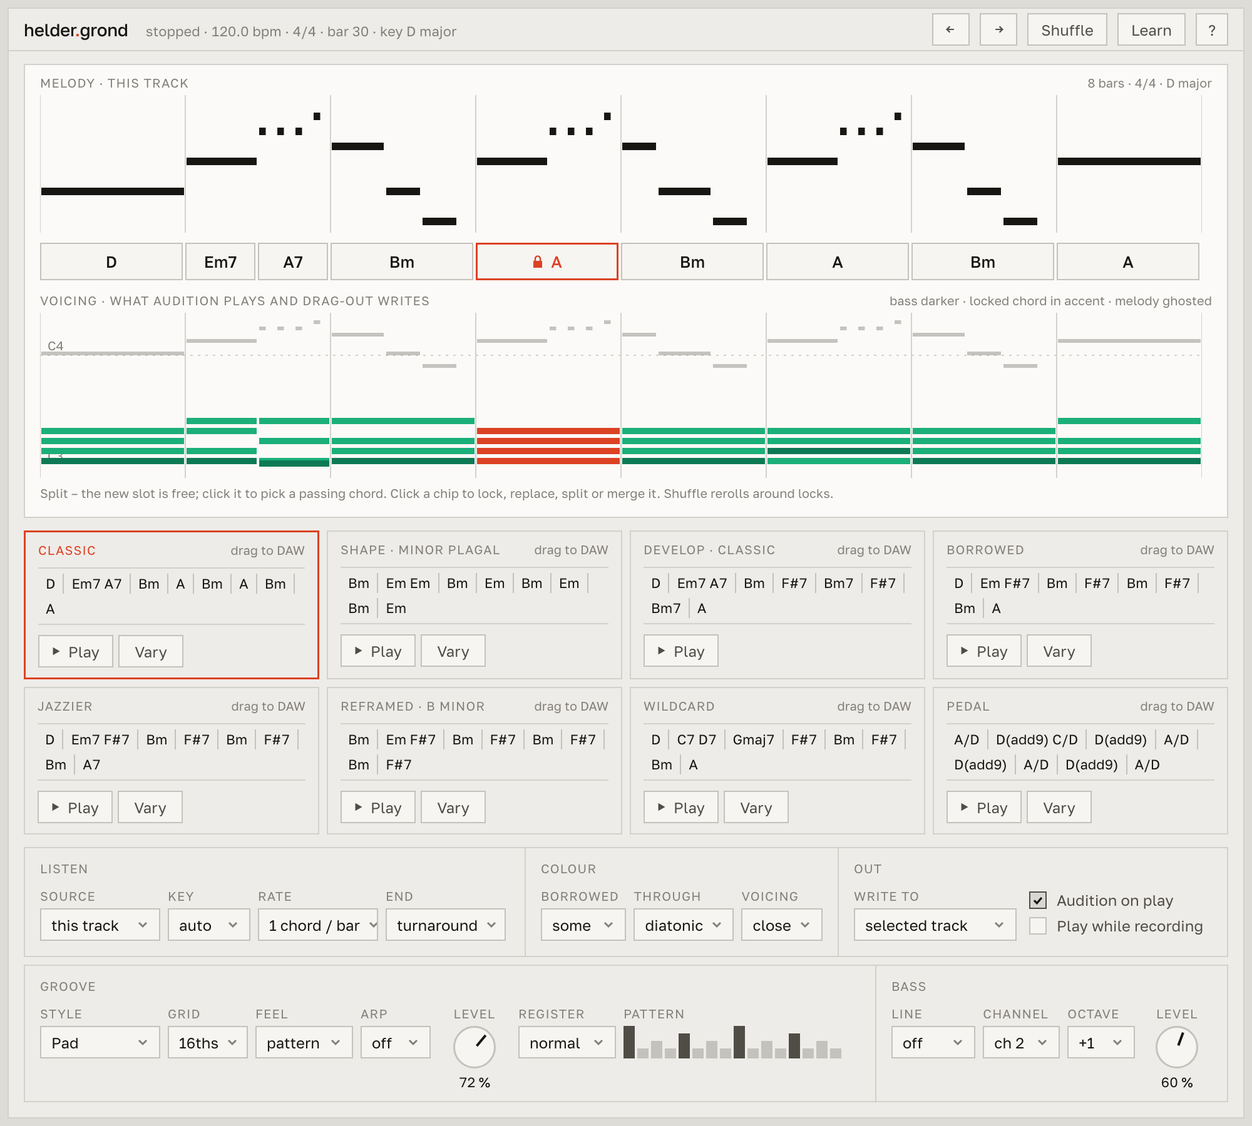
Task: Open the question mark help button
Action: coord(1212,30)
